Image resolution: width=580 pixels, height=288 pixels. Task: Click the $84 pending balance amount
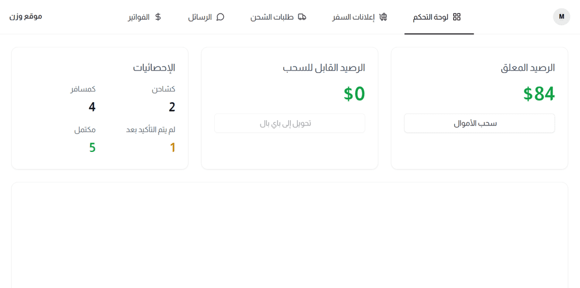539,94
